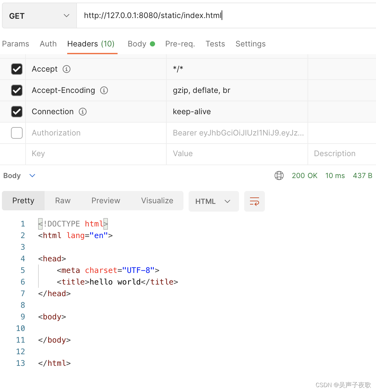The height and width of the screenshot is (391, 376).
Task: Click the 200 OK status
Action: pyautogui.click(x=305, y=176)
